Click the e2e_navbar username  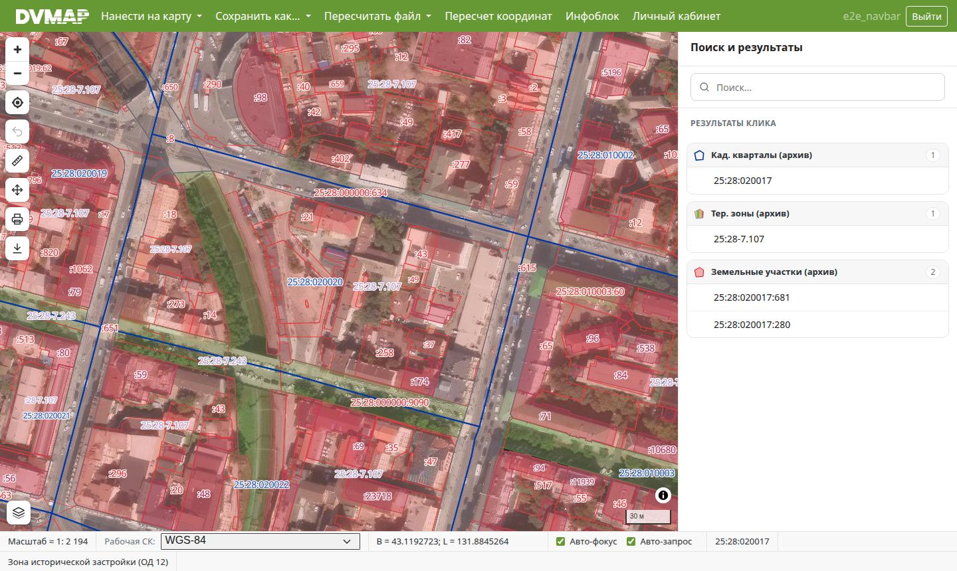click(x=871, y=16)
